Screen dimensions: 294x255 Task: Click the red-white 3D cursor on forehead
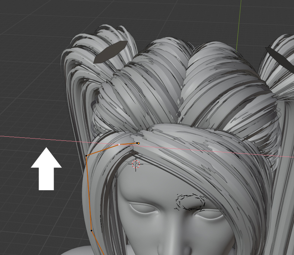coord(136,164)
